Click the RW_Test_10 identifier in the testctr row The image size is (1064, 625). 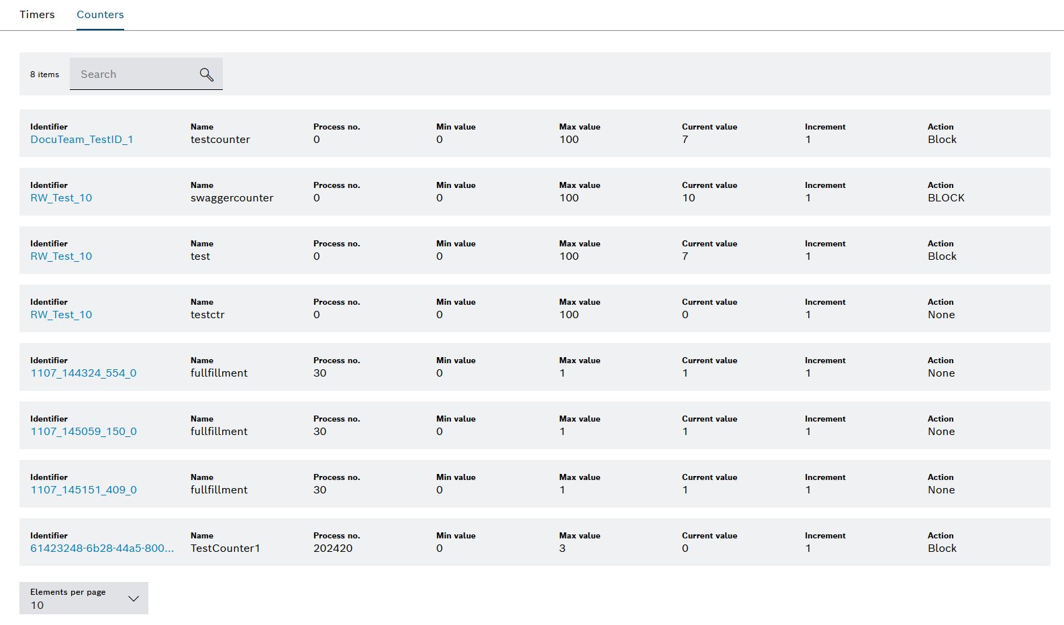click(x=61, y=315)
